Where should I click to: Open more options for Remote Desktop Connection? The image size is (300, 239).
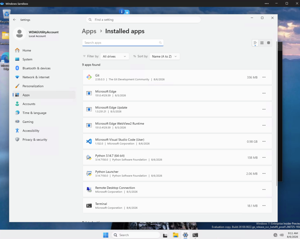(264, 189)
